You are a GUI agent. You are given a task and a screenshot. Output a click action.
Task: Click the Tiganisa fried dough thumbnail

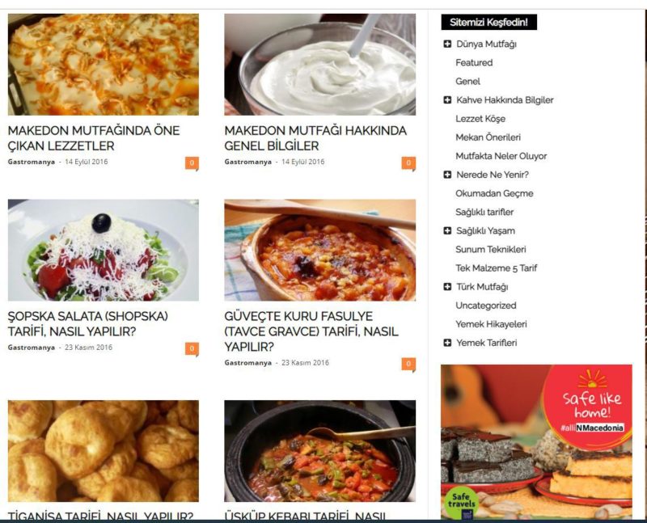(104, 451)
